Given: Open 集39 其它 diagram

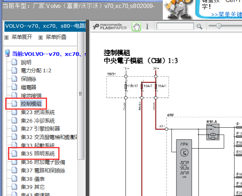Looking at the screenshot, I should pos(33,187).
